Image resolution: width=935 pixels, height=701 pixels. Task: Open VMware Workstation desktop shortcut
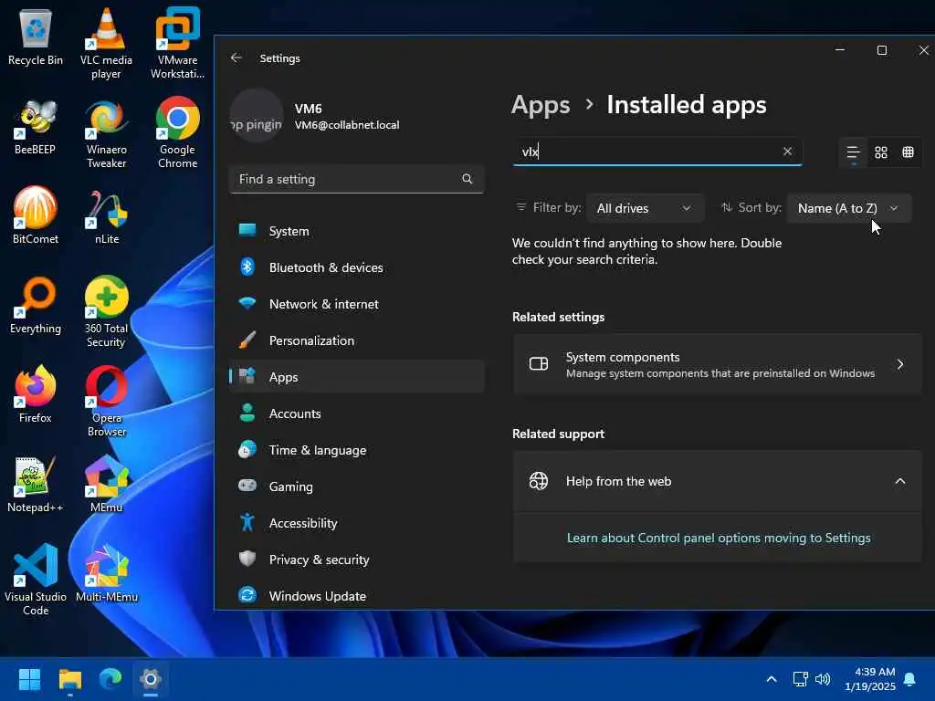(177, 43)
